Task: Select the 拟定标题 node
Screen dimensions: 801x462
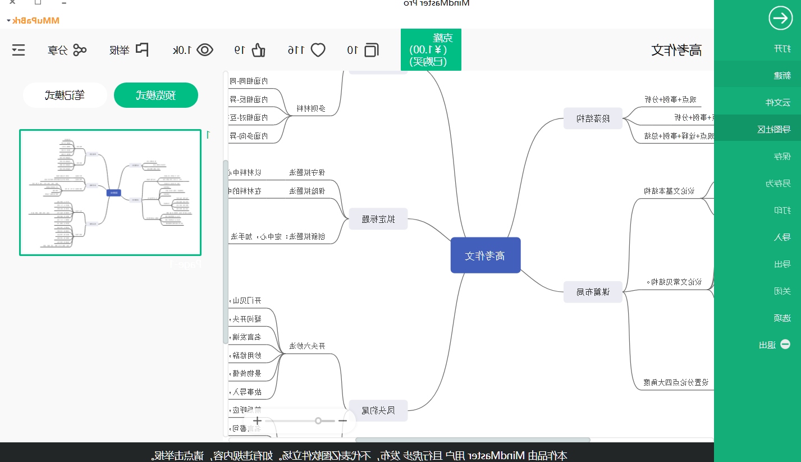Action: coord(378,219)
